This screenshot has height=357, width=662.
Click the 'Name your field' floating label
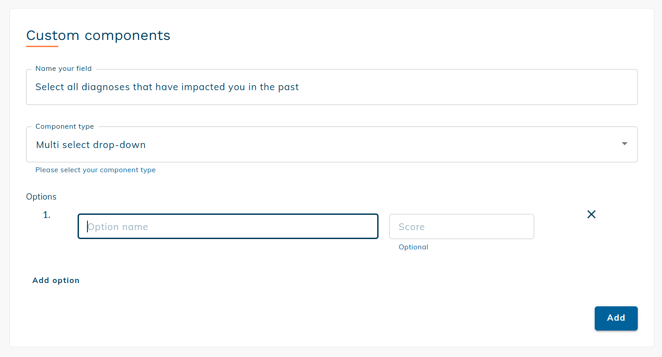point(63,69)
